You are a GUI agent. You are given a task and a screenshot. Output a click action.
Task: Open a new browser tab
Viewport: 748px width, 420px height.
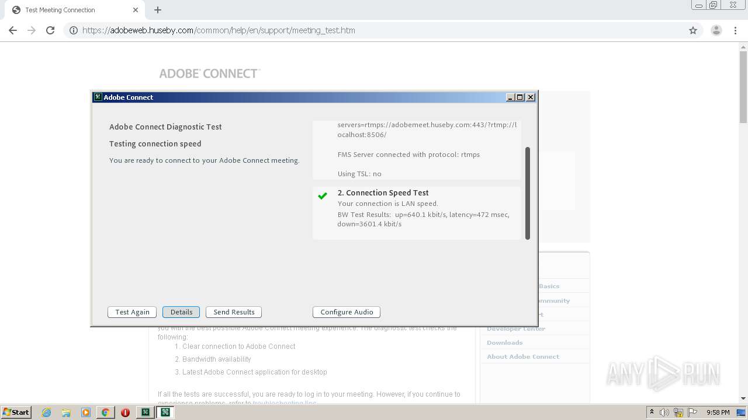tap(158, 10)
